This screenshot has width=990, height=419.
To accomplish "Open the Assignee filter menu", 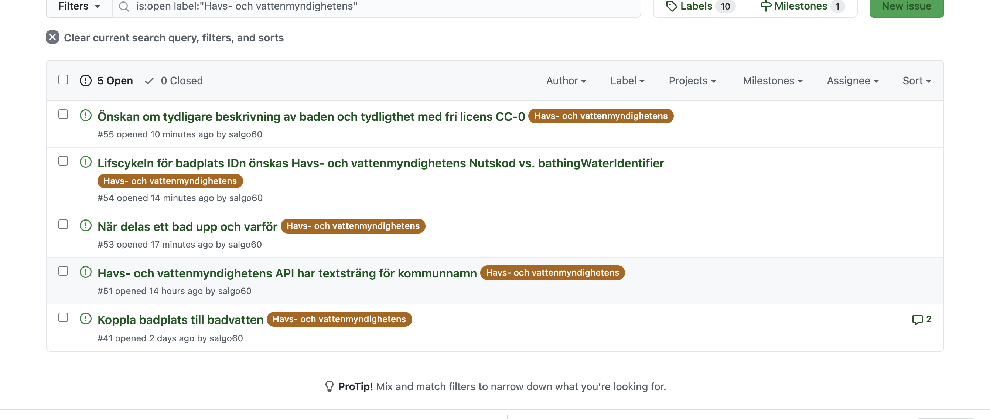I will 853,80.
